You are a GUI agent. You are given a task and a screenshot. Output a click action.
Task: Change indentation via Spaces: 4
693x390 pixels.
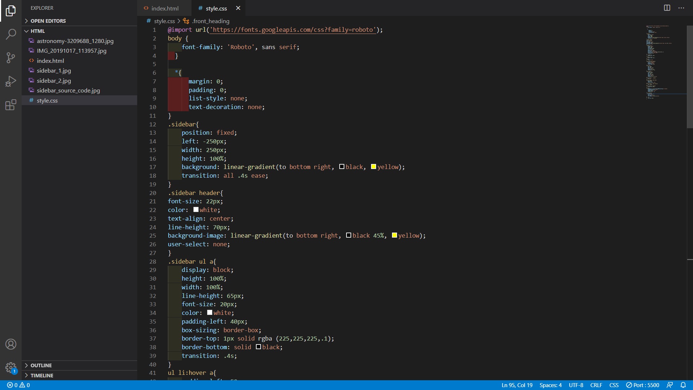550,385
